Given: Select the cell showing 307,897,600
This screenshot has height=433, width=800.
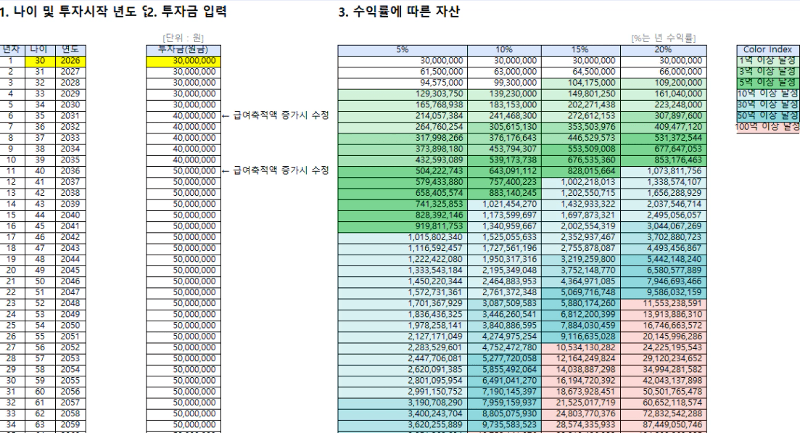Looking at the screenshot, I should (663, 116).
